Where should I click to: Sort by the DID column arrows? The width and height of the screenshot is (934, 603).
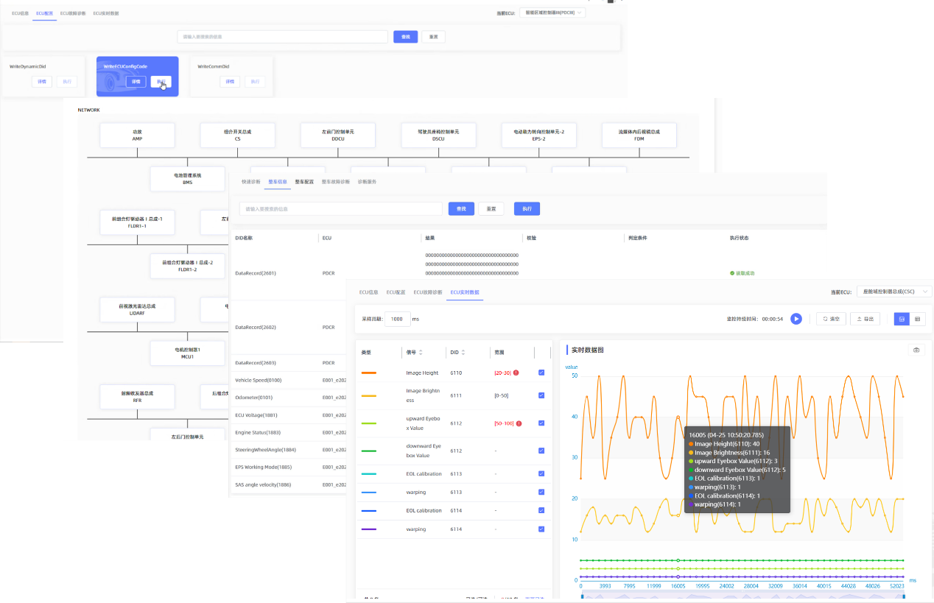click(x=463, y=353)
